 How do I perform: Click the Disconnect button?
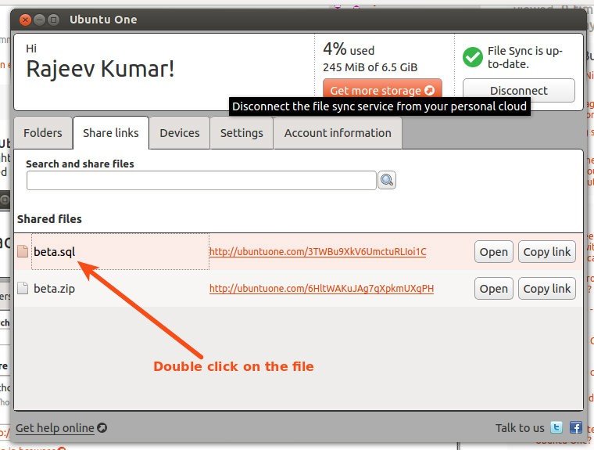point(518,90)
